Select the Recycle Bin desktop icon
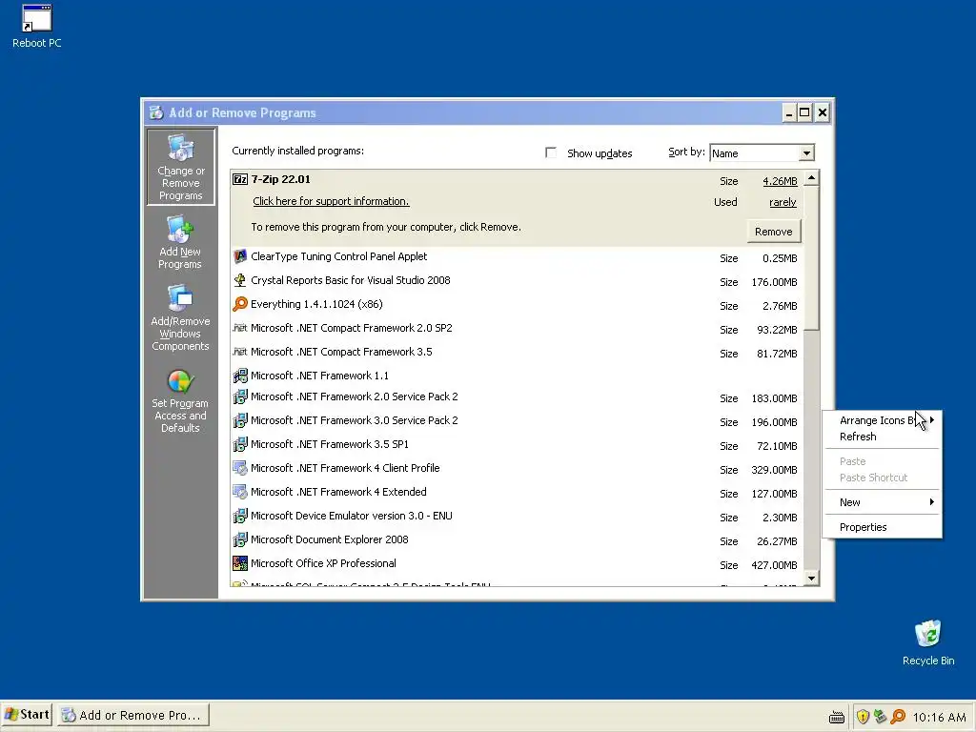This screenshot has width=976, height=732. (928, 643)
